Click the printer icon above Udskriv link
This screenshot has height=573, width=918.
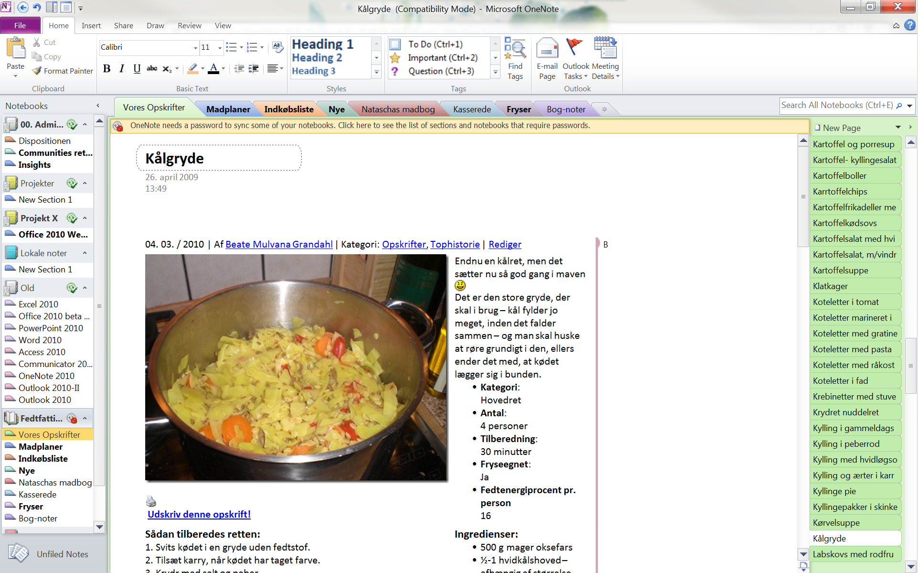pos(151,501)
